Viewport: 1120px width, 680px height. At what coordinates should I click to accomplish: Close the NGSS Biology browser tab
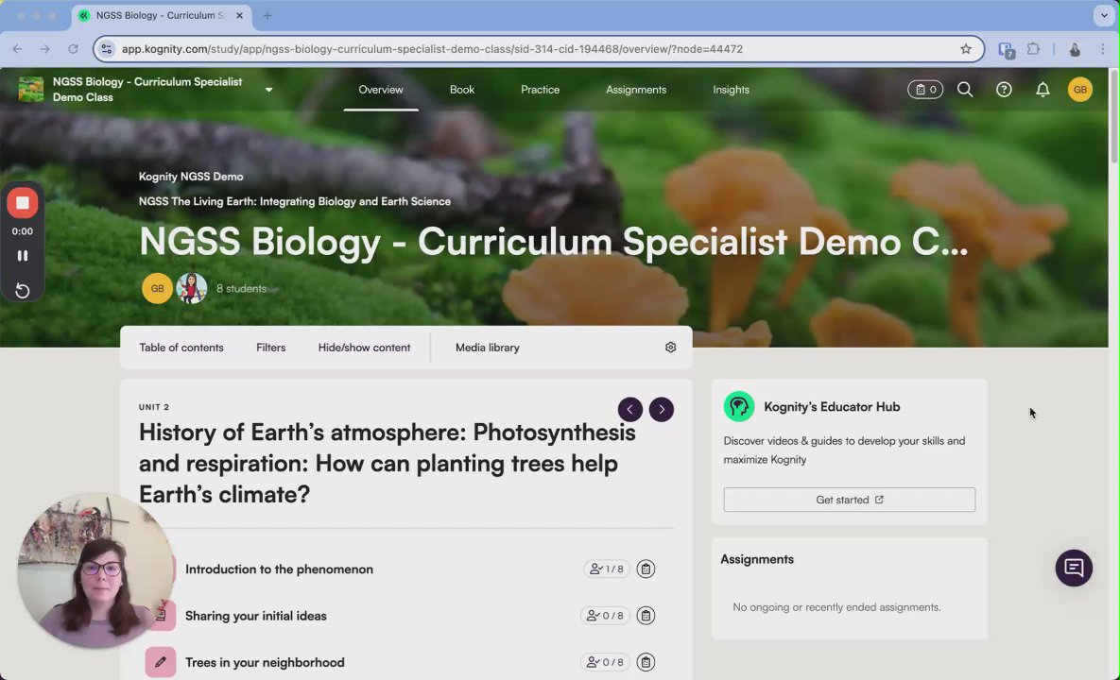click(x=239, y=15)
